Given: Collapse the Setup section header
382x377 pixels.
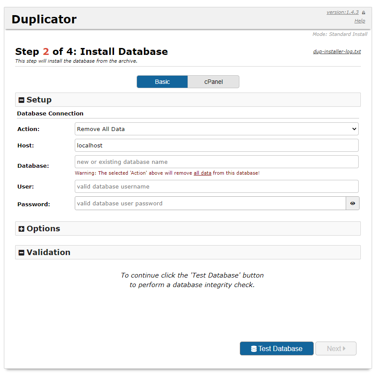Looking at the screenshot, I should (188, 100).
